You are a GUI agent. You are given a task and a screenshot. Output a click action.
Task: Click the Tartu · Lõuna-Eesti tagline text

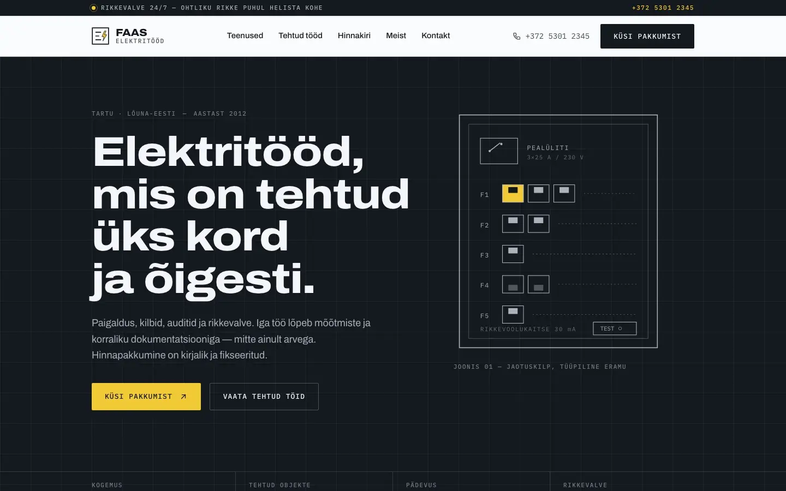169,114
